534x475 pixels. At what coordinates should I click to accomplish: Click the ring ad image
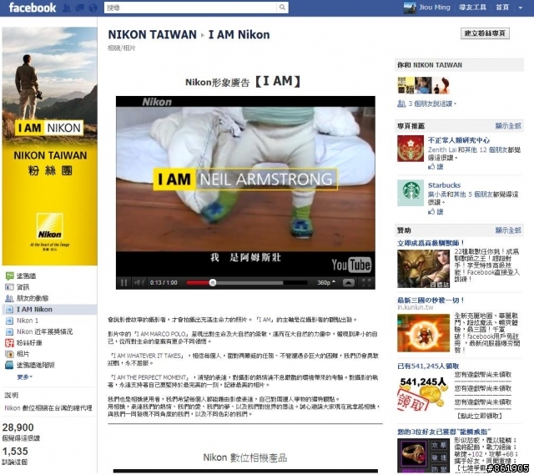click(x=423, y=456)
